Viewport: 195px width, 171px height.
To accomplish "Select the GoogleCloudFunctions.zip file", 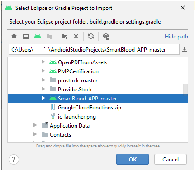I will (x=98, y=107).
